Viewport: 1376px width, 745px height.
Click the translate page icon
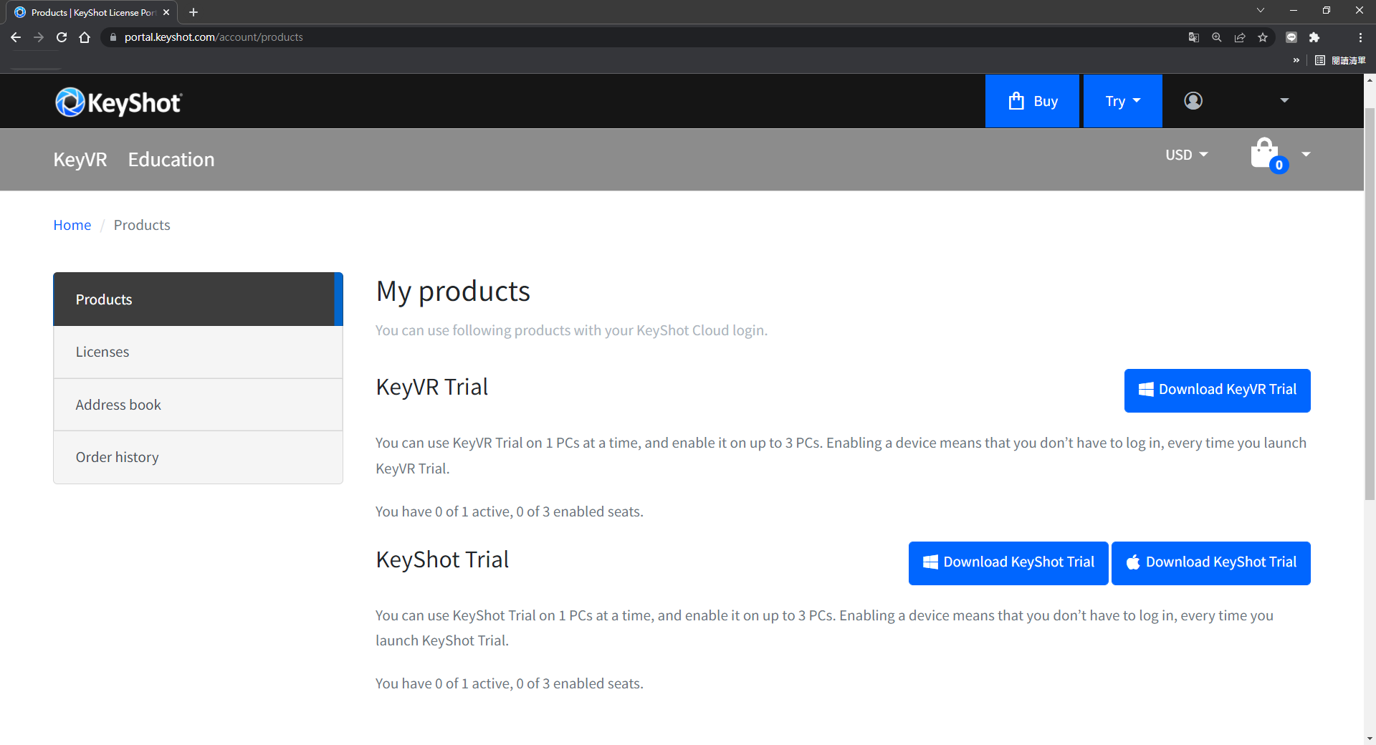pyautogui.click(x=1194, y=37)
